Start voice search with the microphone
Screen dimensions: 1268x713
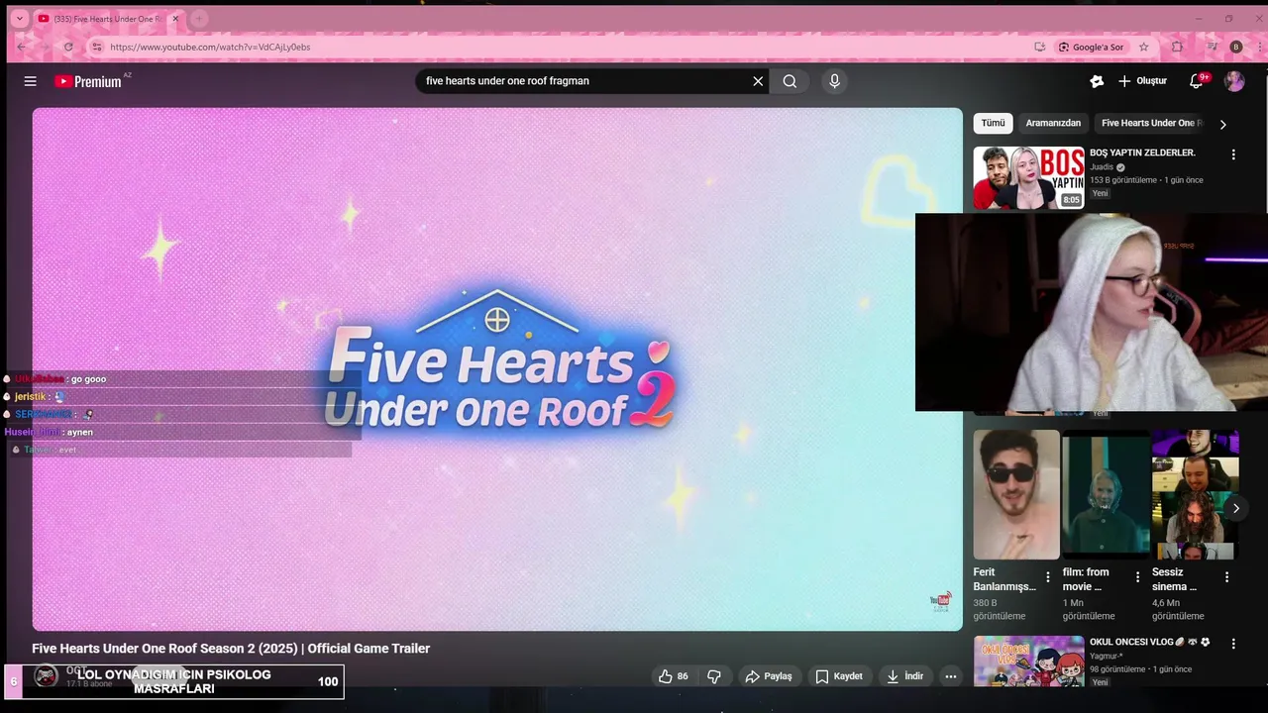coord(834,81)
